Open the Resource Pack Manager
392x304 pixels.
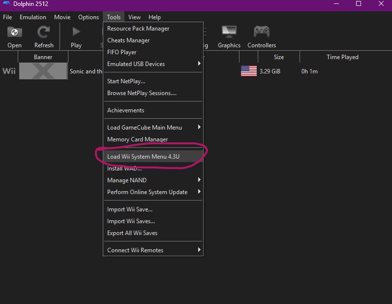pyautogui.click(x=138, y=29)
